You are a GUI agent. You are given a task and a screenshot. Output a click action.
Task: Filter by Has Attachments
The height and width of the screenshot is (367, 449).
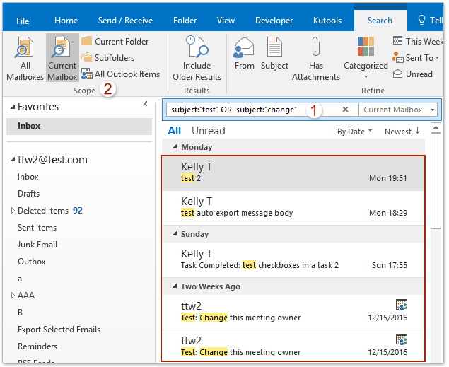315,58
